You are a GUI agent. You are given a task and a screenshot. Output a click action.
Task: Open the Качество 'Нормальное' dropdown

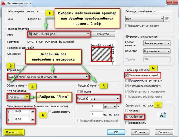[157, 51]
